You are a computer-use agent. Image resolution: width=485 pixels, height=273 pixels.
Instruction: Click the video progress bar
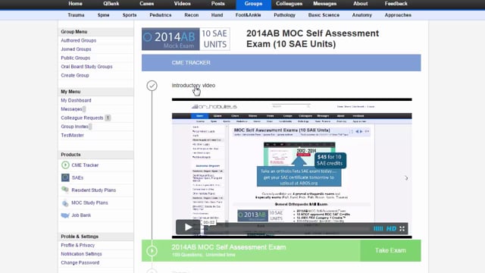tap(287, 229)
